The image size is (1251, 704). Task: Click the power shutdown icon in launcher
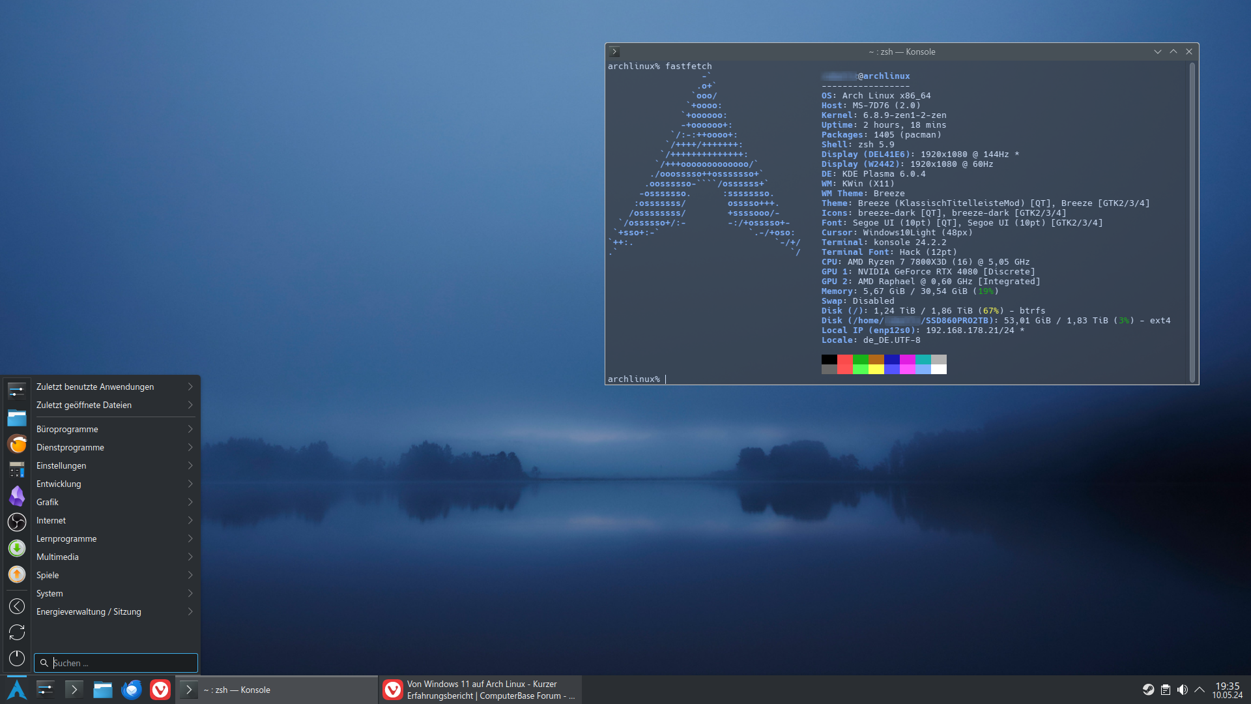(x=17, y=658)
